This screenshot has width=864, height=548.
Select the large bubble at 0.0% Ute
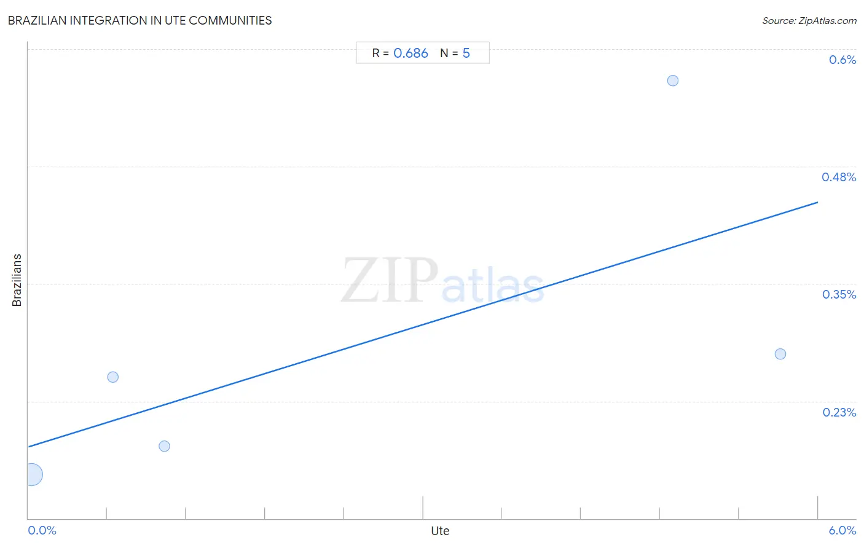click(31, 474)
